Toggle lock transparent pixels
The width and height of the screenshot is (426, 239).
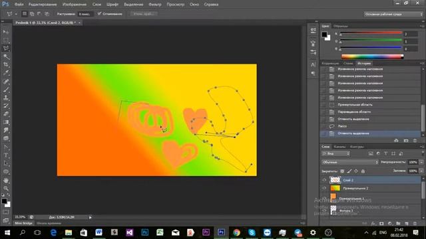pyautogui.click(x=342, y=171)
